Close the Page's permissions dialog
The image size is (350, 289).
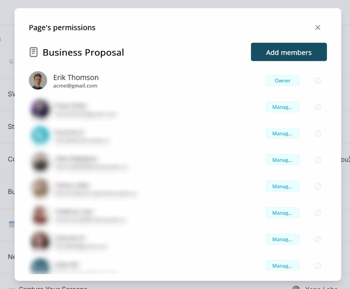pos(318,27)
